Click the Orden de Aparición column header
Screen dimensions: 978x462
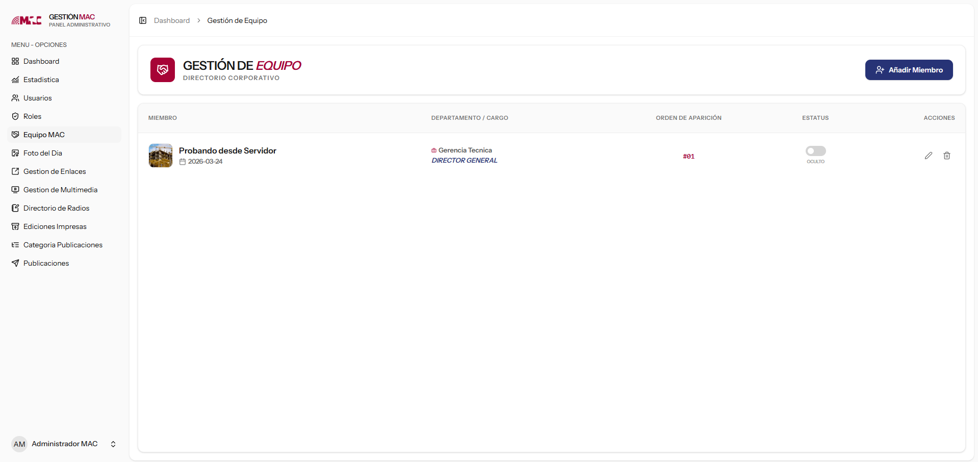[688, 118]
